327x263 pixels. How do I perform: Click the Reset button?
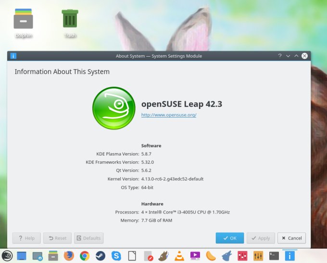pyautogui.click(x=57, y=238)
